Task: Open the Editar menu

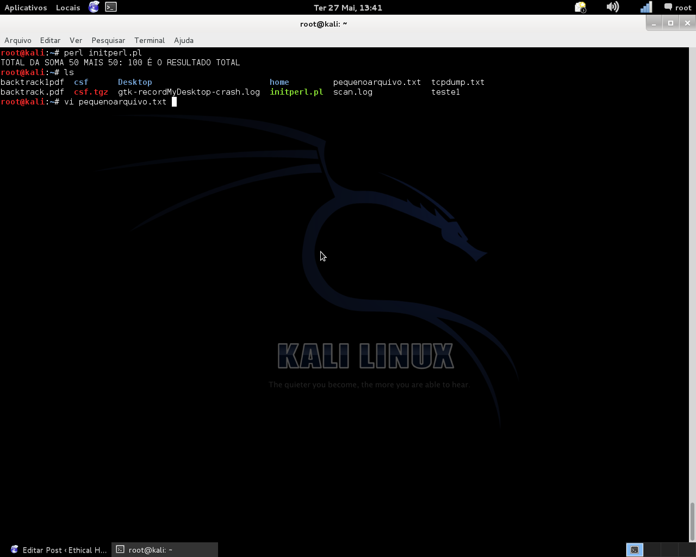Action: pos(50,40)
